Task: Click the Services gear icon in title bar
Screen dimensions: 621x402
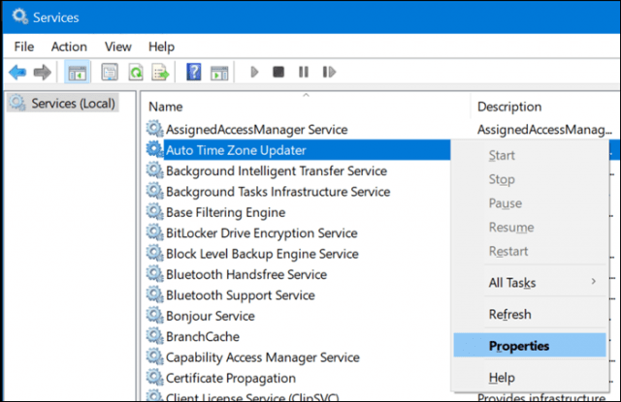Action: click(x=19, y=16)
